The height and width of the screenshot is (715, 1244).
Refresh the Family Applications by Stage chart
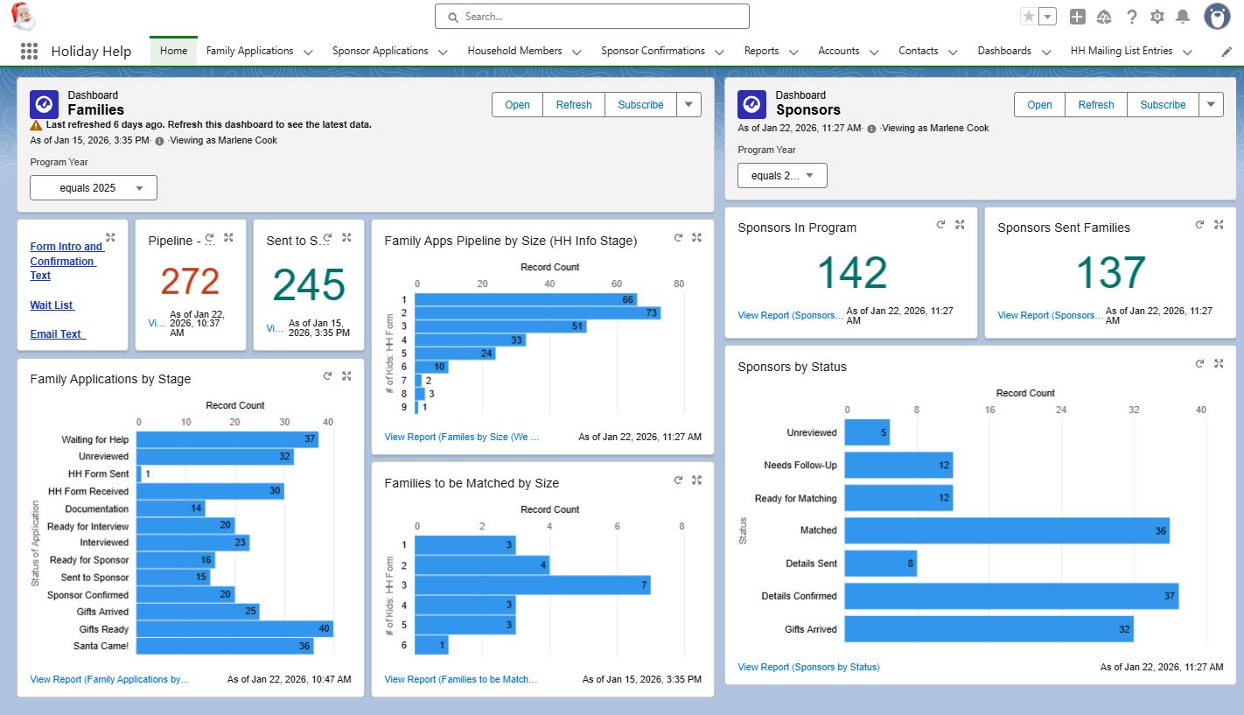coord(327,376)
